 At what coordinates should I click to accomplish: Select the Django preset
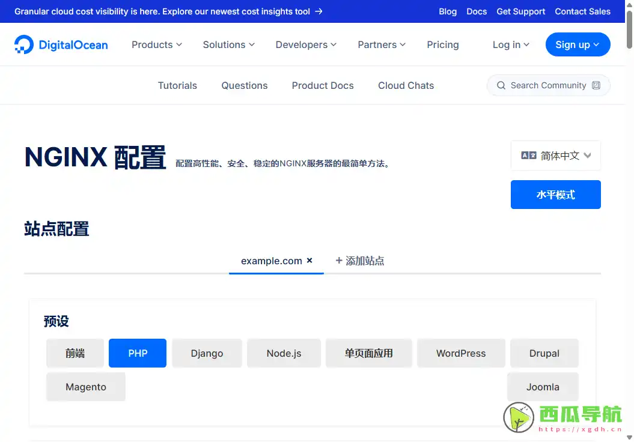point(207,353)
